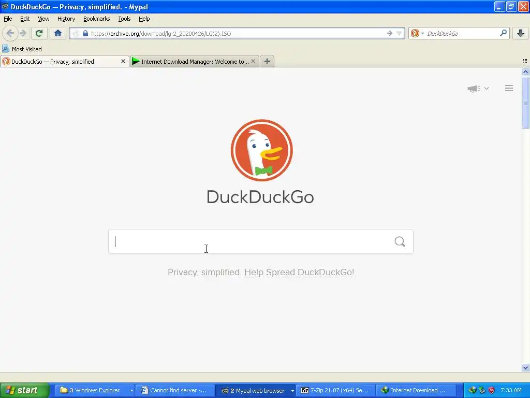Expand the Mypal web browser group arrow

(292, 391)
